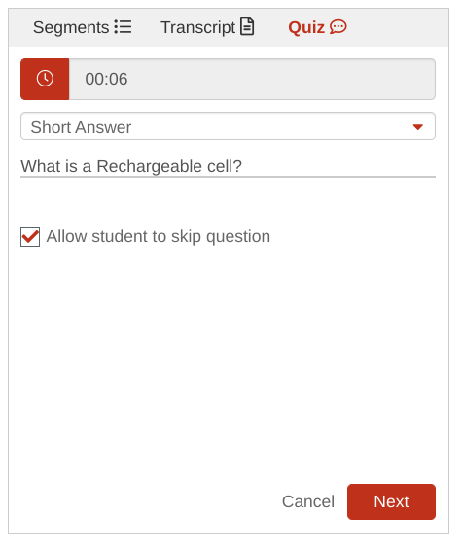Screen dimensions: 462x548
Task: Click the red checkmark in the skip checkbox
Action: (30, 236)
